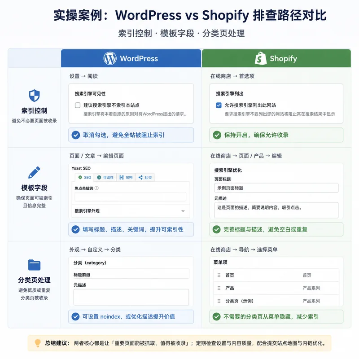Image resolution: width=359 pixels, height=359 pixels.
Task: Click the WordPress category 元描述 text box
Action: [131, 297]
